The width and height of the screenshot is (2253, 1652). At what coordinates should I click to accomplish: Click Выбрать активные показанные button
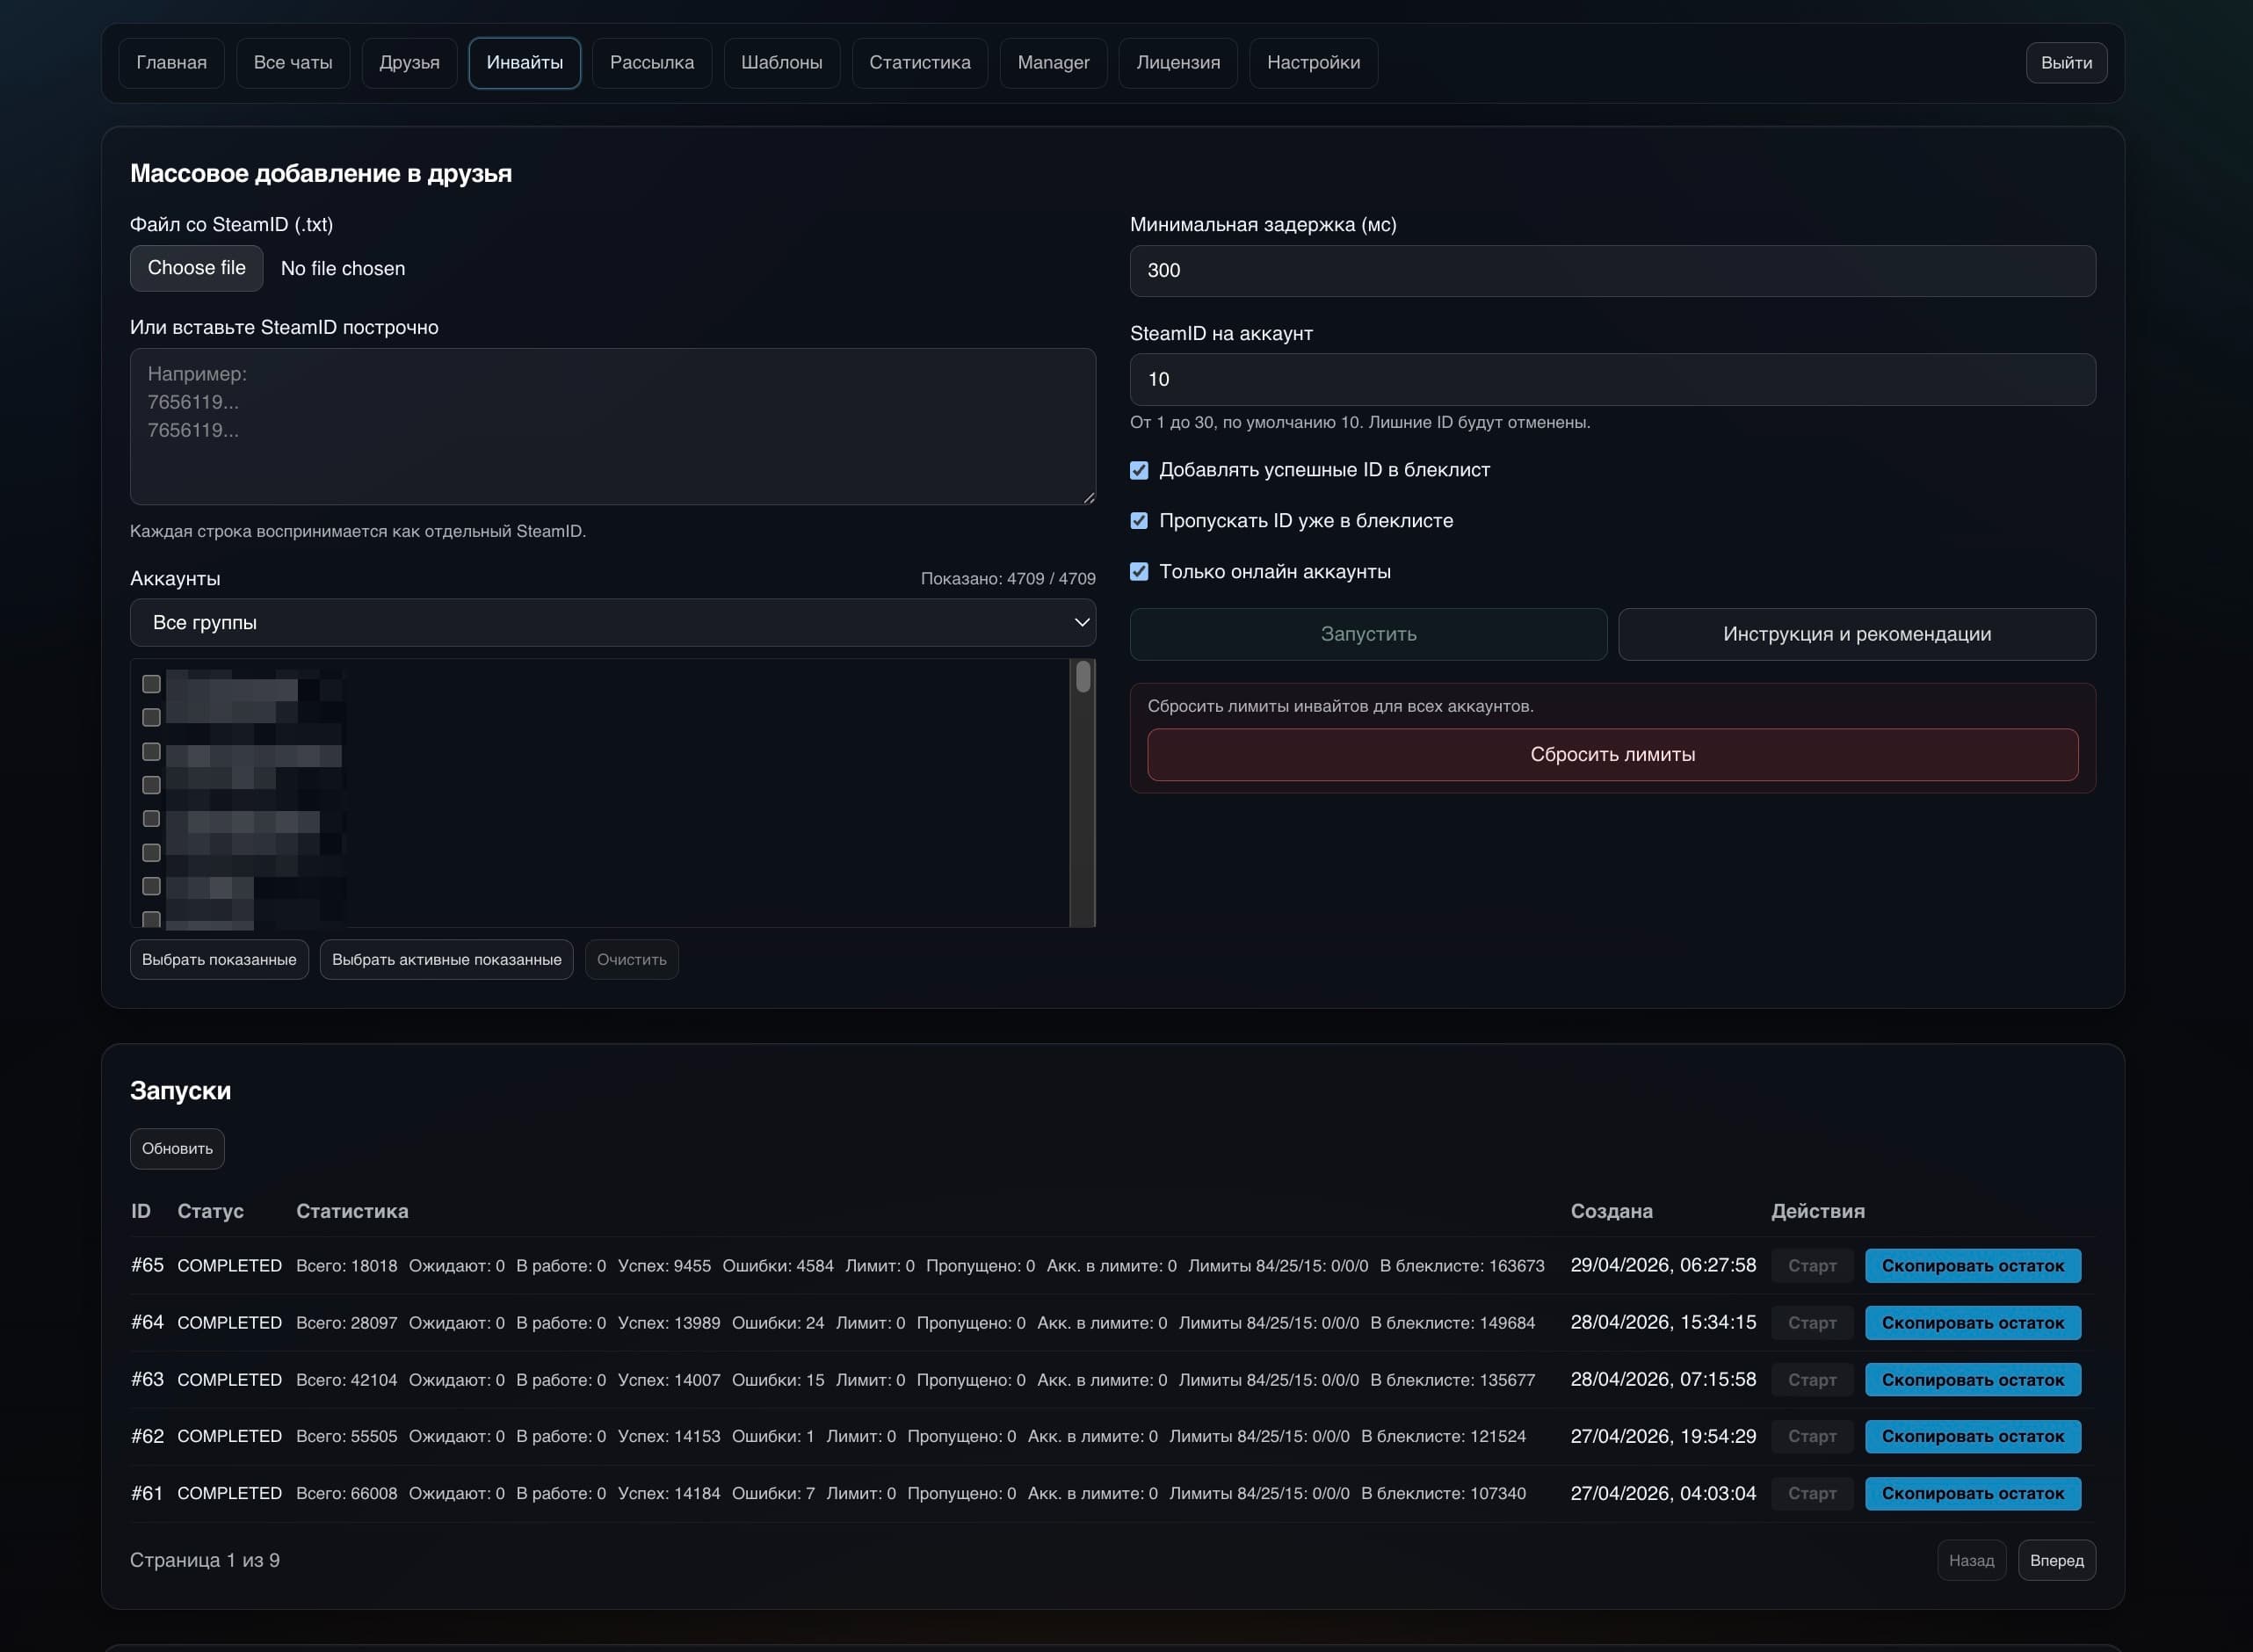coord(446,960)
